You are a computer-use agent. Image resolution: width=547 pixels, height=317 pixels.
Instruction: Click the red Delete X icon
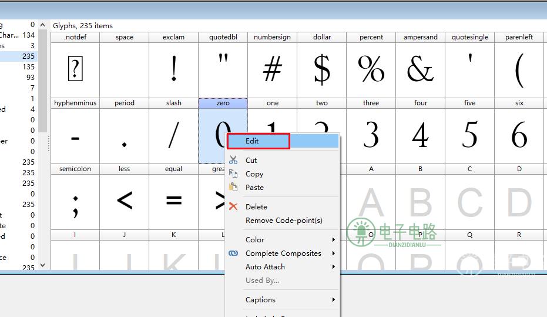point(233,206)
